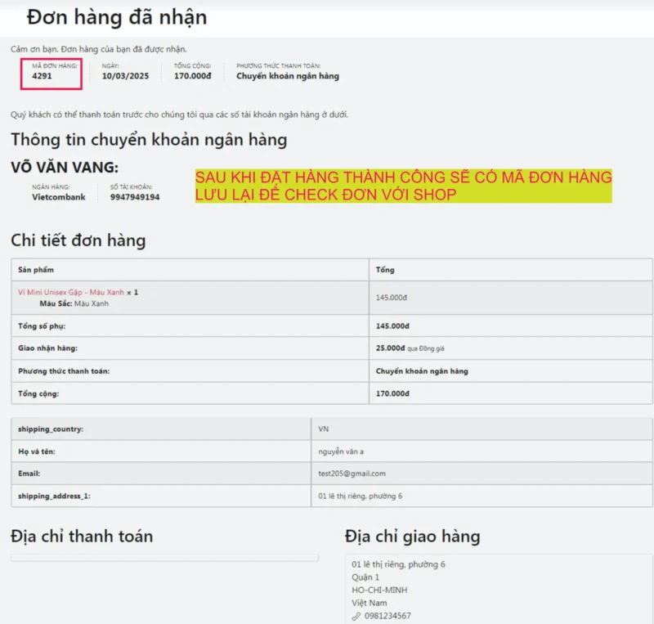Click the Sản phẩm column header
654x624 pixels.
point(36,270)
